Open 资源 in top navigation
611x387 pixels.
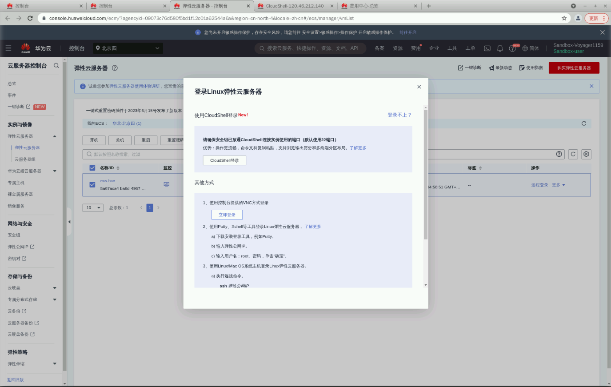click(398, 48)
